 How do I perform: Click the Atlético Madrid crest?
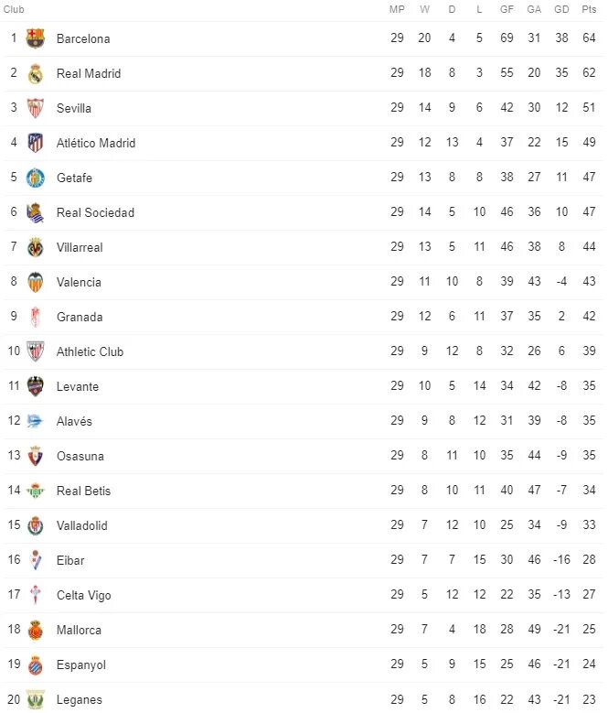pyautogui.click(x=35, y=143)
